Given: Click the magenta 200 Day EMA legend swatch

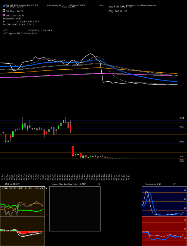Looking at the screenshot, I should pos(4,15).
